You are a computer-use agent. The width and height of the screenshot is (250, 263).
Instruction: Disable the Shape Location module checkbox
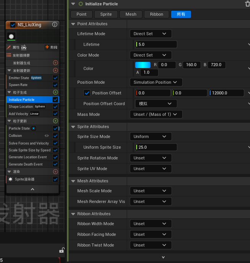point(55,107)
